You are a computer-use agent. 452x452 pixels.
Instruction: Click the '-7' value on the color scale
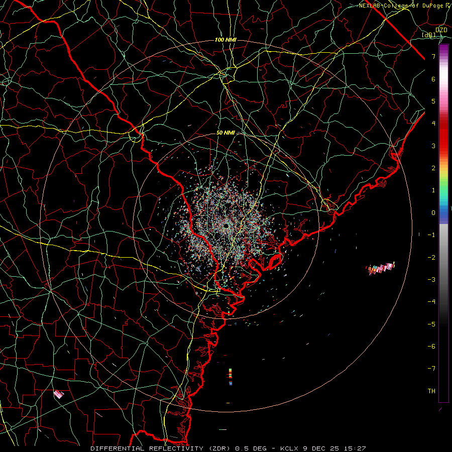(431, 369)
